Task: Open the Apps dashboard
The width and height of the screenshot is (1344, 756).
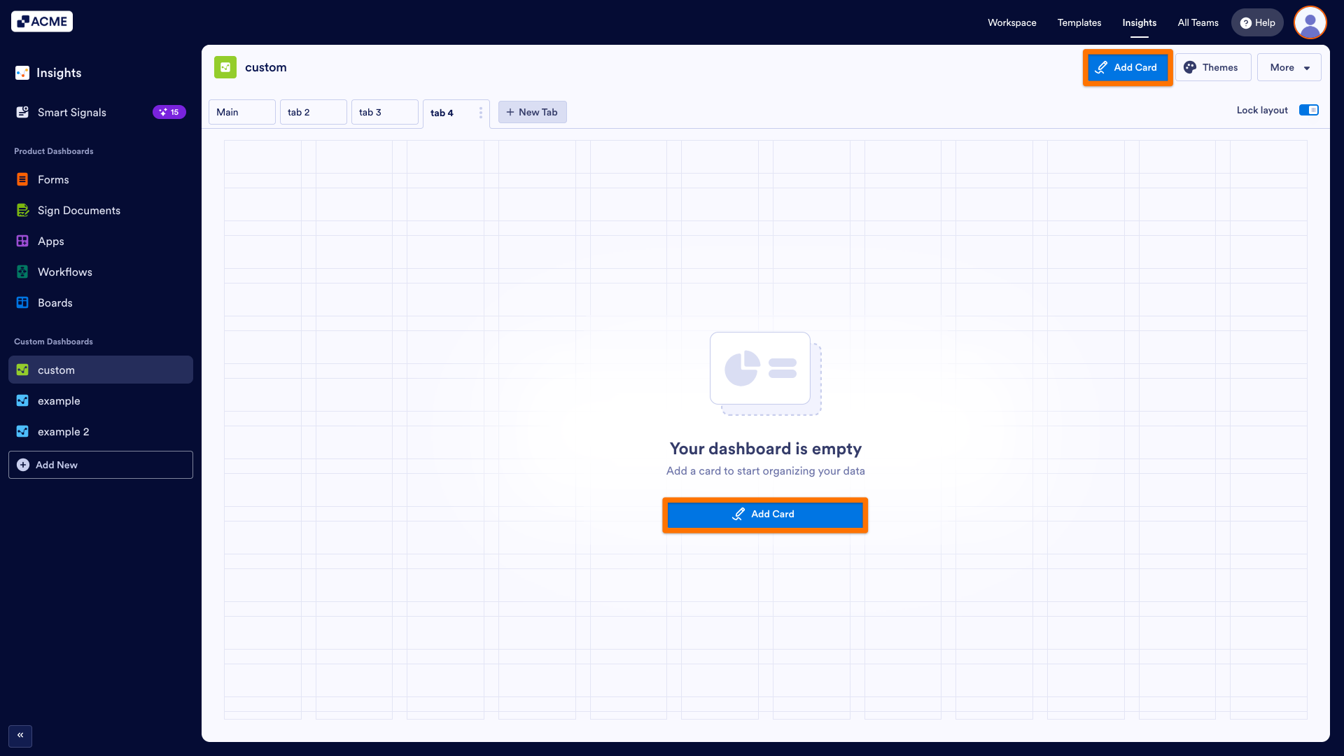Action: [x=101, y=241]
